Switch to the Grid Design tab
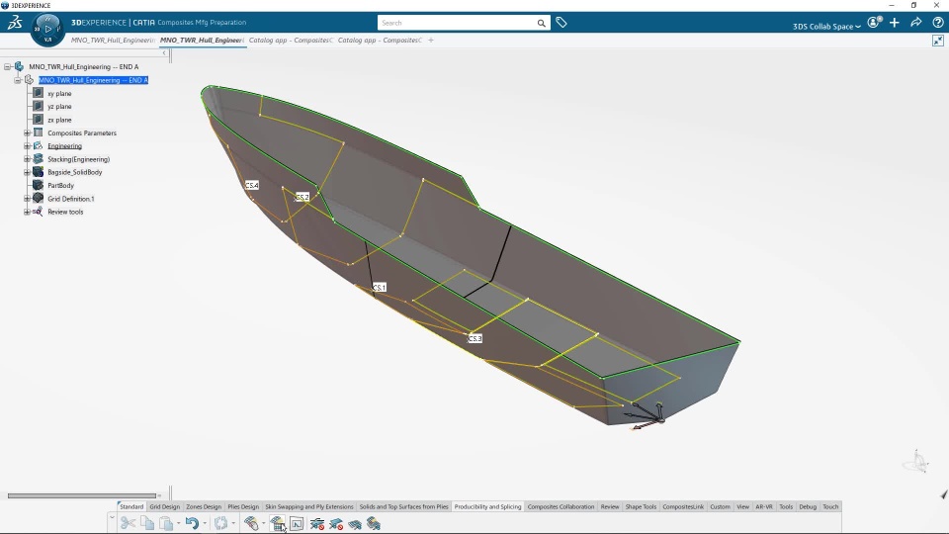The width and height of the screenshot is (949, 534). (x=165, y=506)
